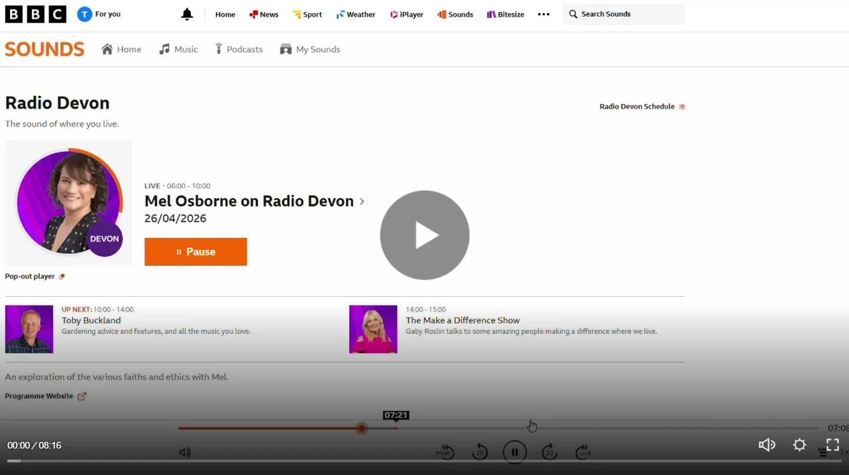Screen dimensions: 849x475
Task: Open the Pop-out player
Action: [35, 276]
